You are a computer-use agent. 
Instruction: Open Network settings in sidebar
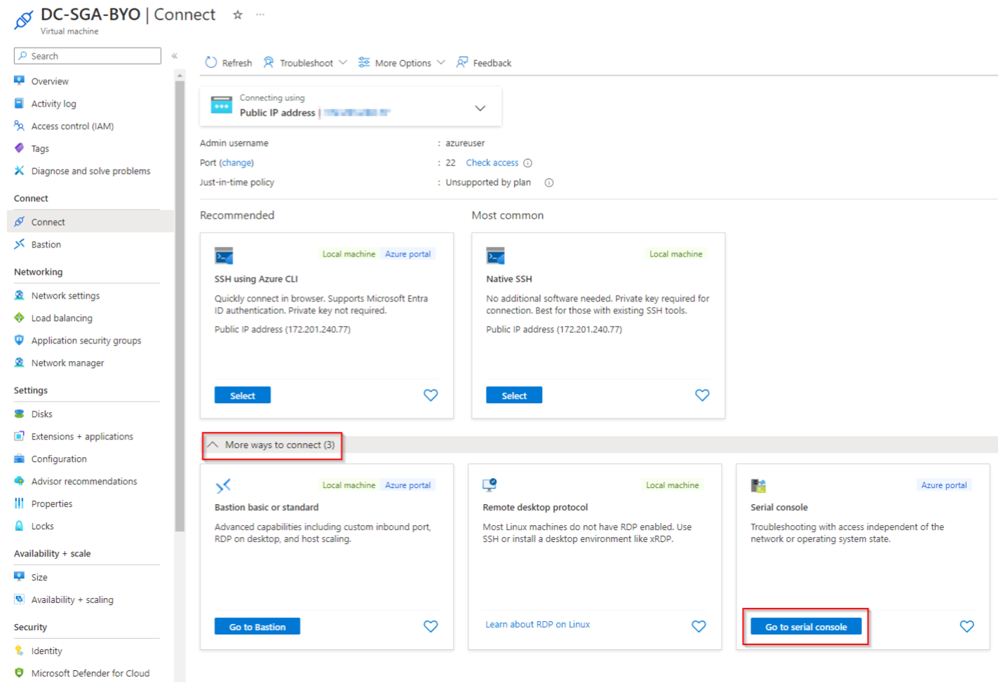tap(65, 296)
